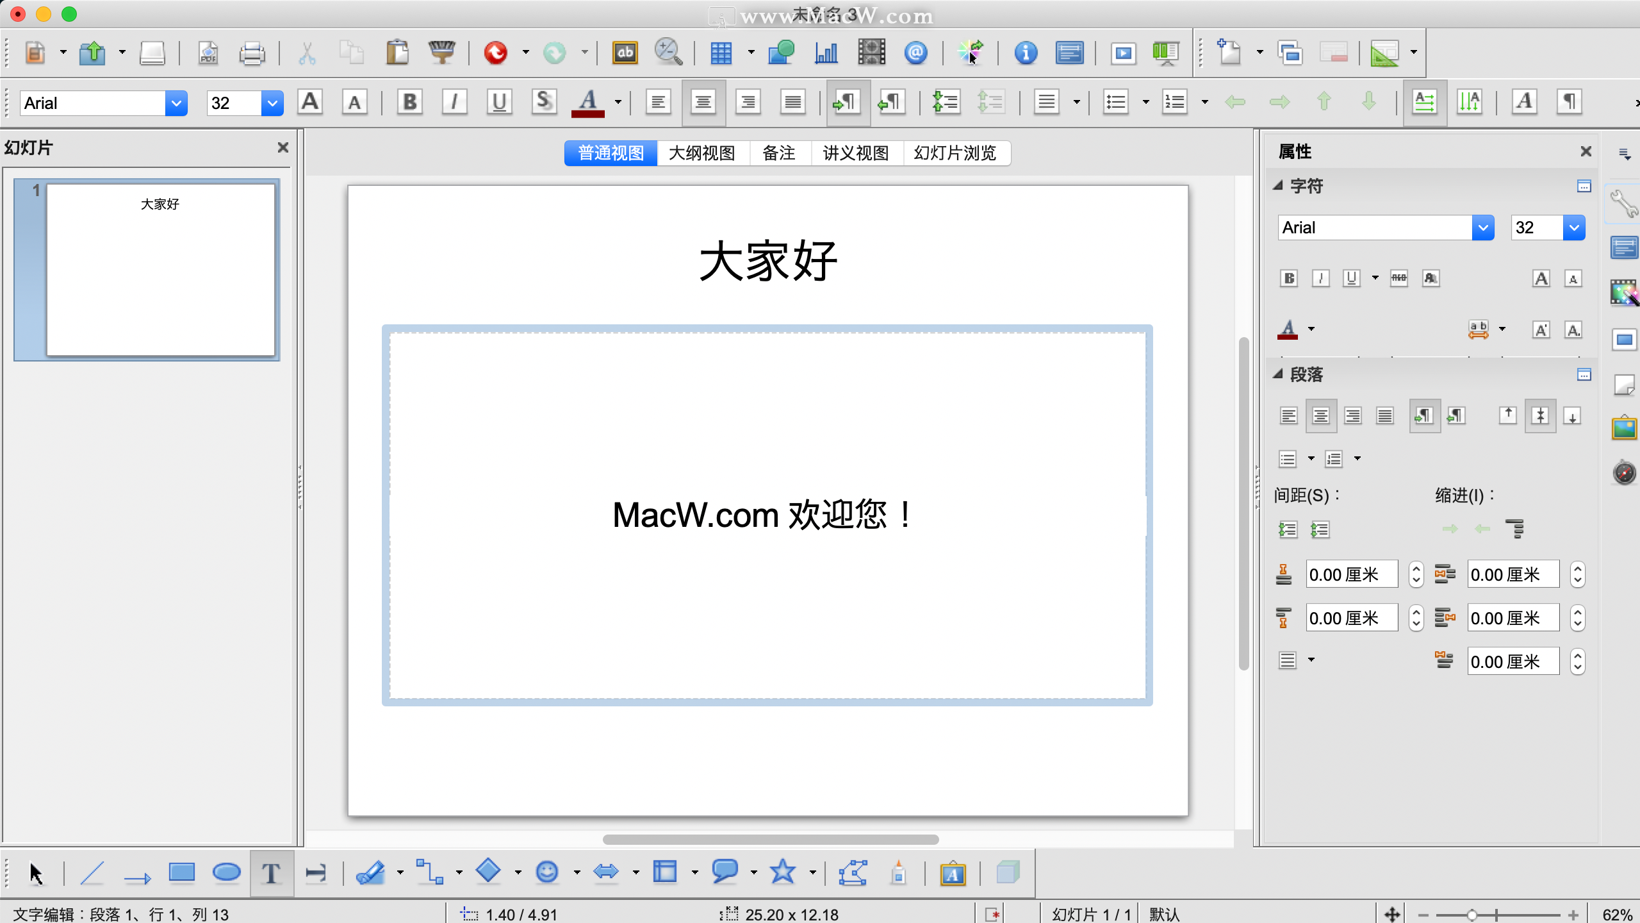Open the sidebar Gallery image icon
The height and width of the screenshot is (923, 1640).
(x=1624, y=428)
